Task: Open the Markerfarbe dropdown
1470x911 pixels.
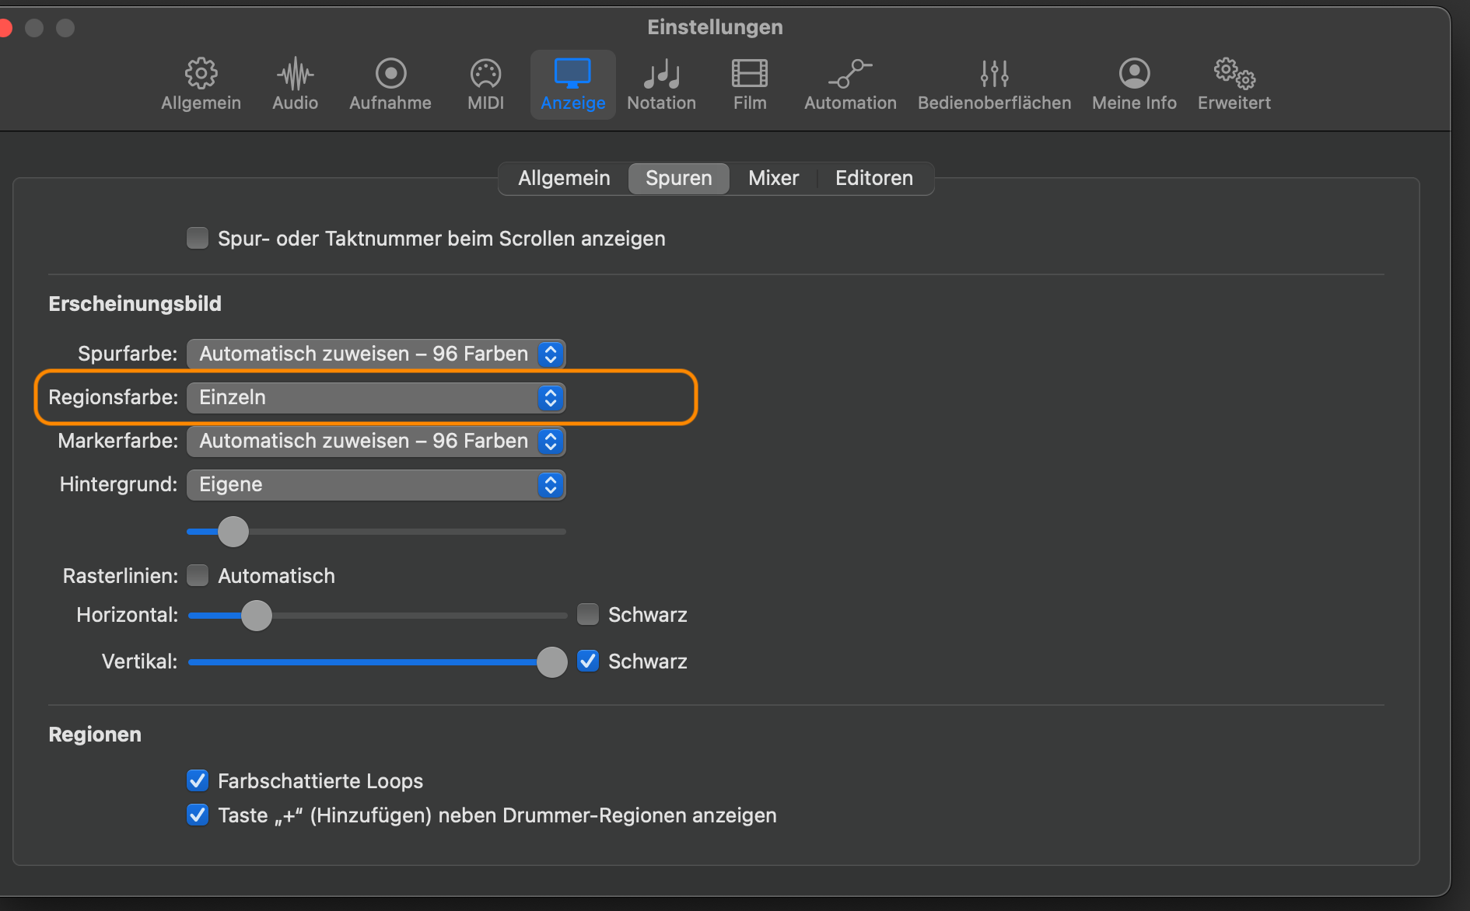Action: 376,441
